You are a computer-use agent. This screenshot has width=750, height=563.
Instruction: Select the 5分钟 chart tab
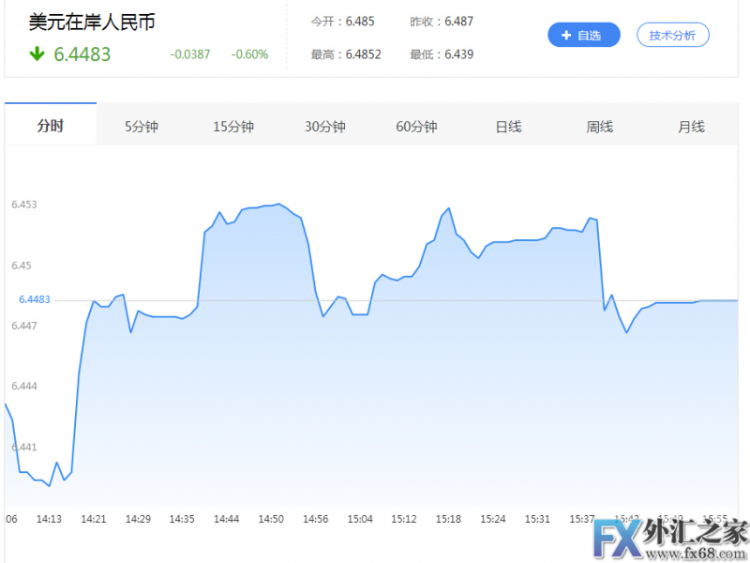point(142,127)
